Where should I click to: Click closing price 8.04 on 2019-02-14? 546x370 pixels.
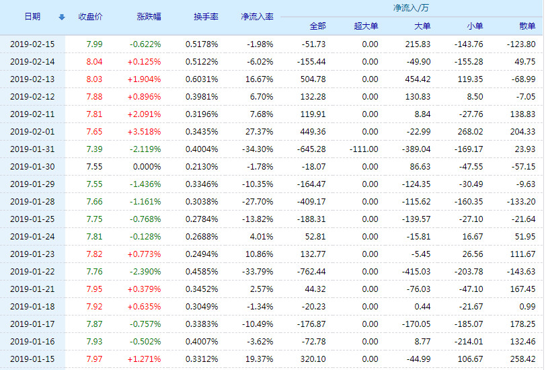[94, 62]
